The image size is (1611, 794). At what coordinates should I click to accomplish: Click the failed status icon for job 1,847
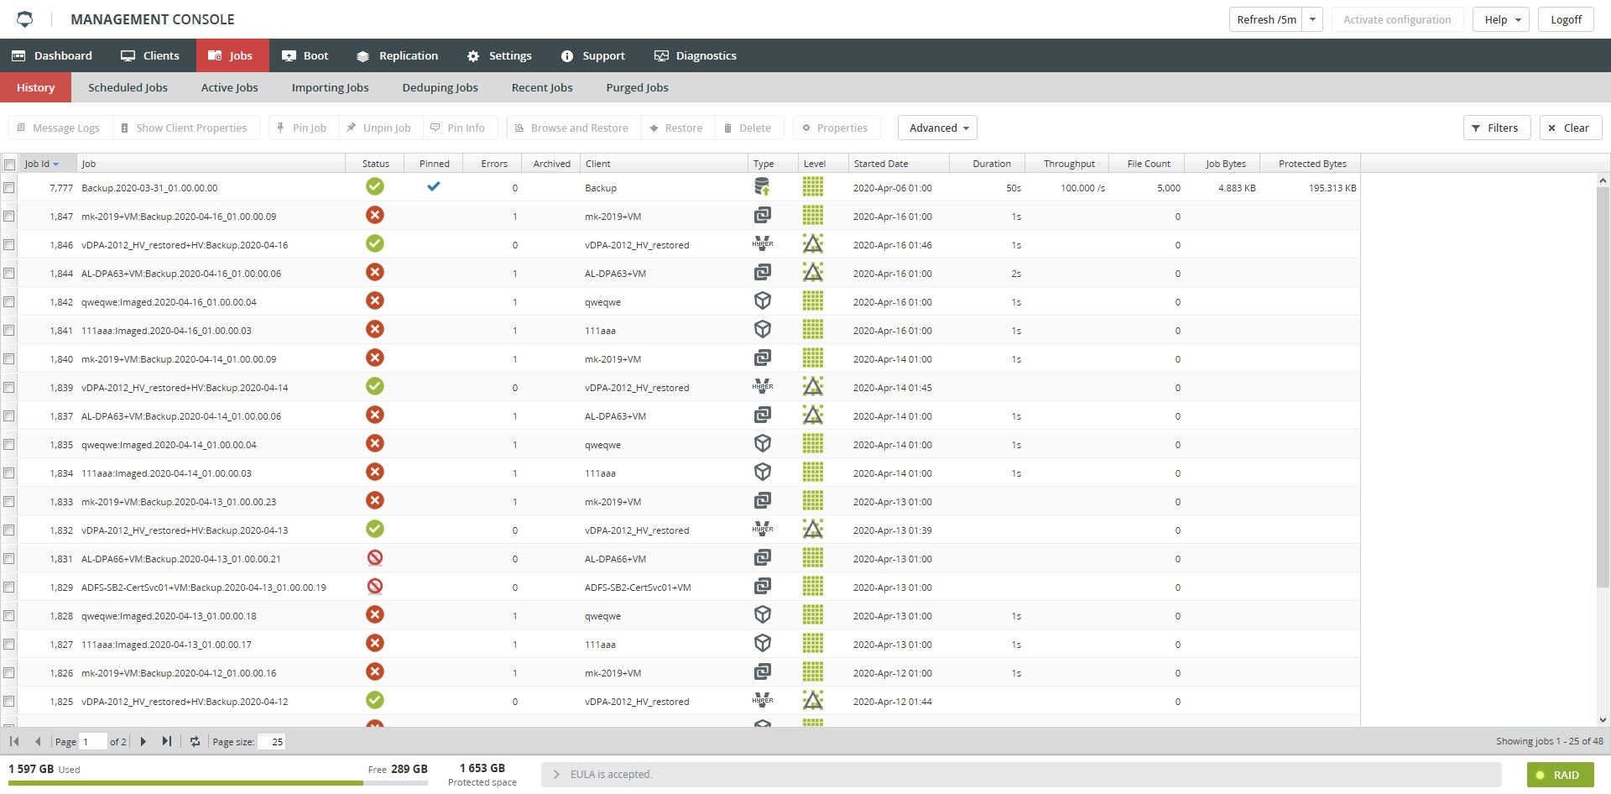(375, 215)
